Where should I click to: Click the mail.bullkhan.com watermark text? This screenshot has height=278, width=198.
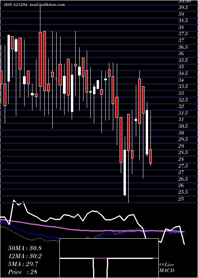(47, 5)
